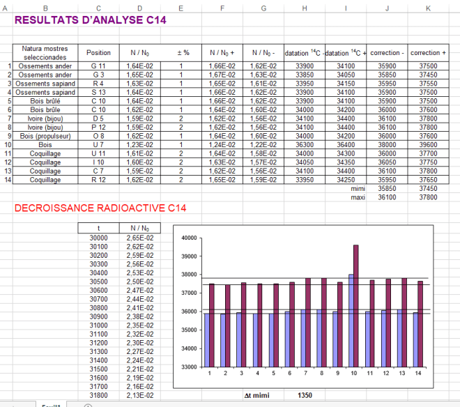Image resolution: width=460 pixels, height=407 pixels.
Task: Select column K header
Action: click(x=428, y=8)
